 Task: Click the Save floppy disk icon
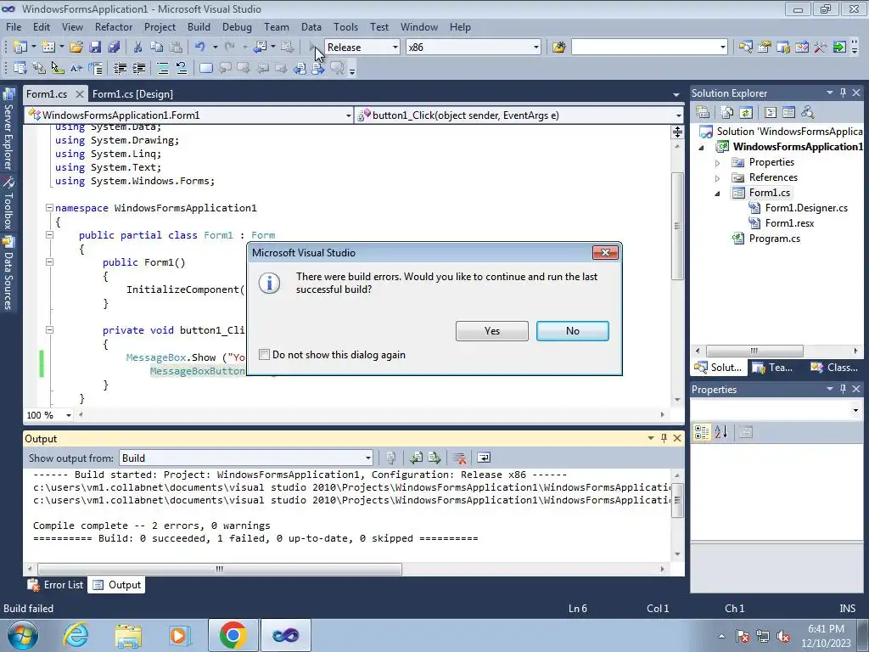95,48
